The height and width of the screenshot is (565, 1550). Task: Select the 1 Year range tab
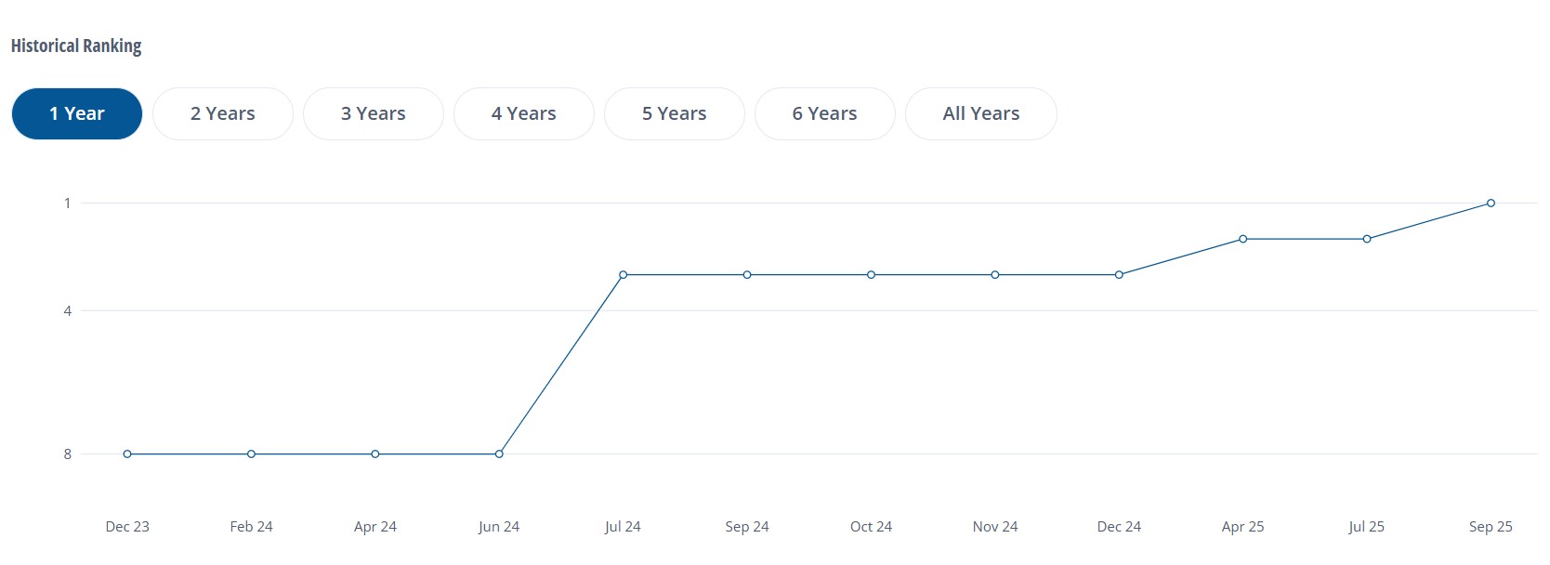76,113
